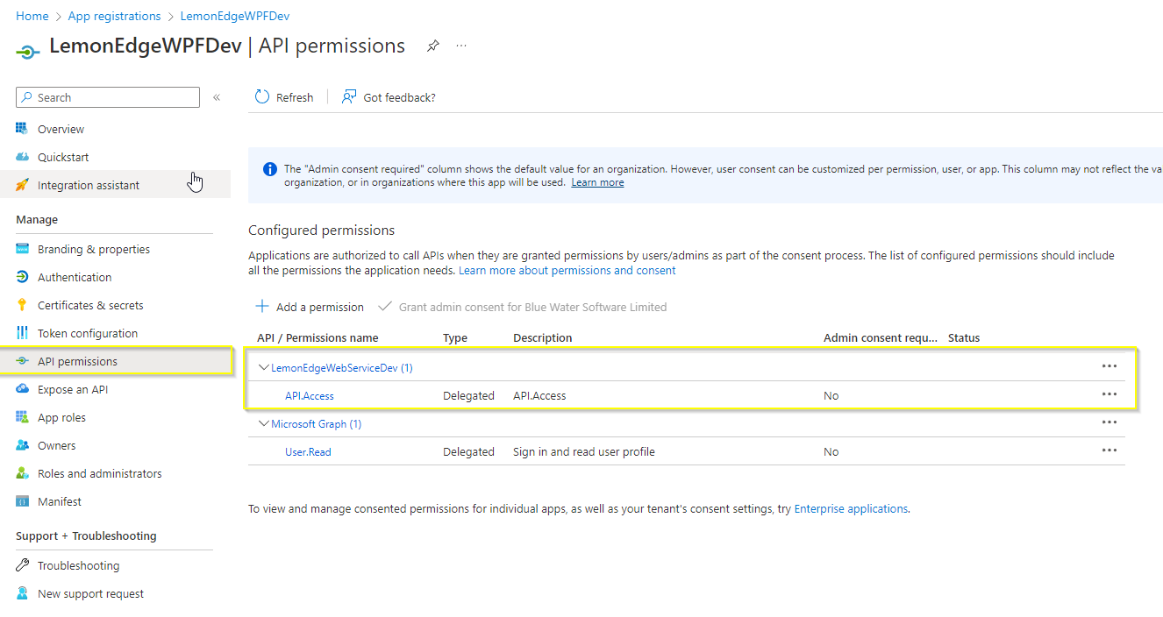The image size is (1163, 617).
Task: Click the Overview grid icon in sidebar
Action: tap(23, 129)
